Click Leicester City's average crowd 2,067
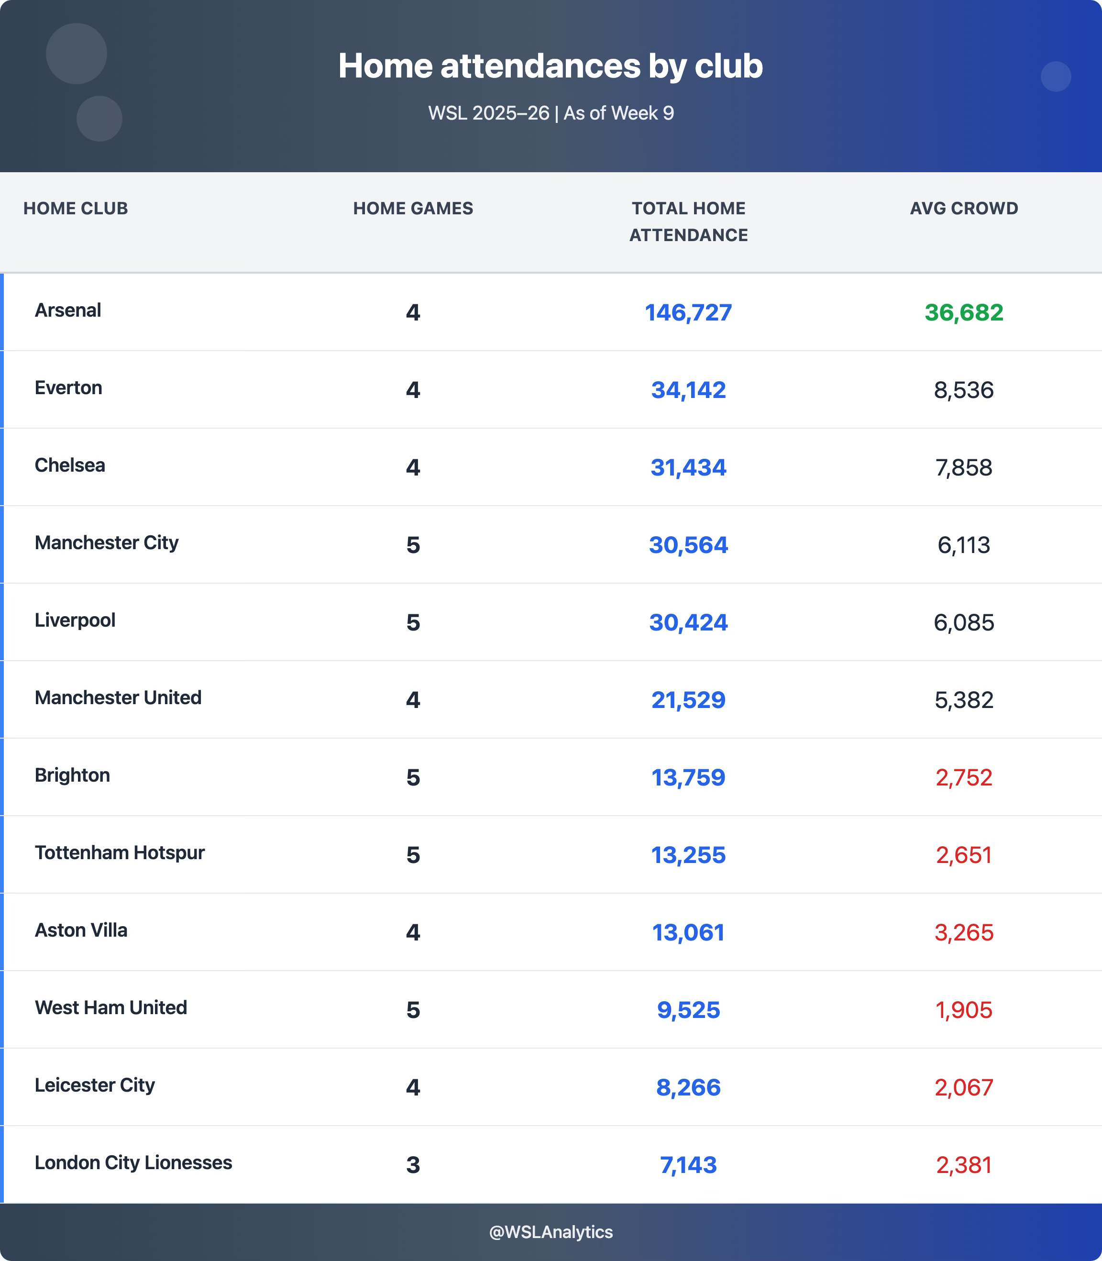Screen dimensions: 1102x1261 (x=964, y=1087)
